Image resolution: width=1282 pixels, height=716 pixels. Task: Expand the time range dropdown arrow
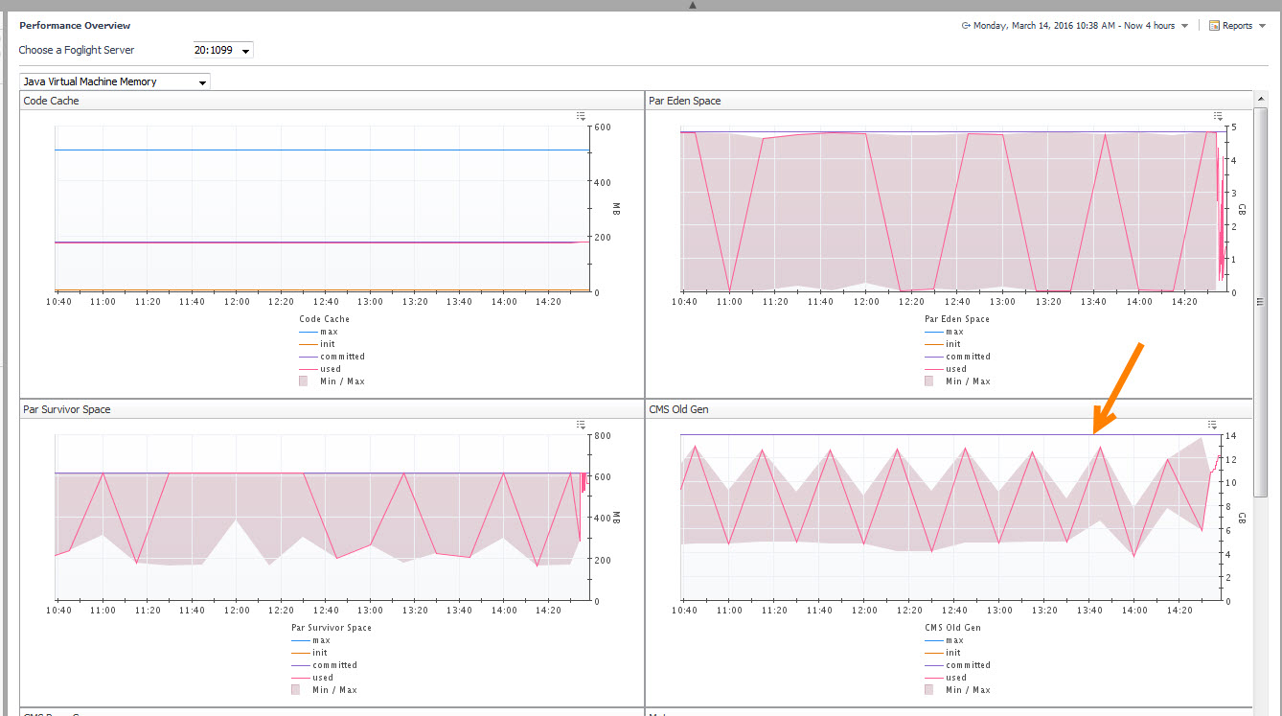[1185, 27]
